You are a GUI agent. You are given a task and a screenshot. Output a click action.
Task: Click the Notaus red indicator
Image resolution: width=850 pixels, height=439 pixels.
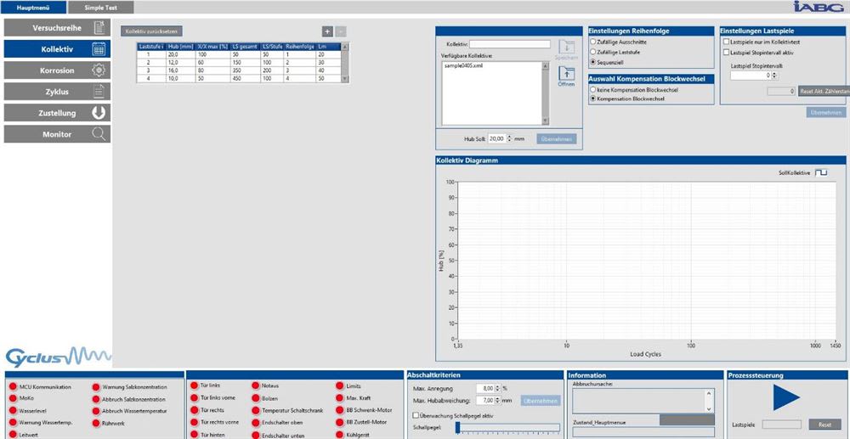click(256, 386)
